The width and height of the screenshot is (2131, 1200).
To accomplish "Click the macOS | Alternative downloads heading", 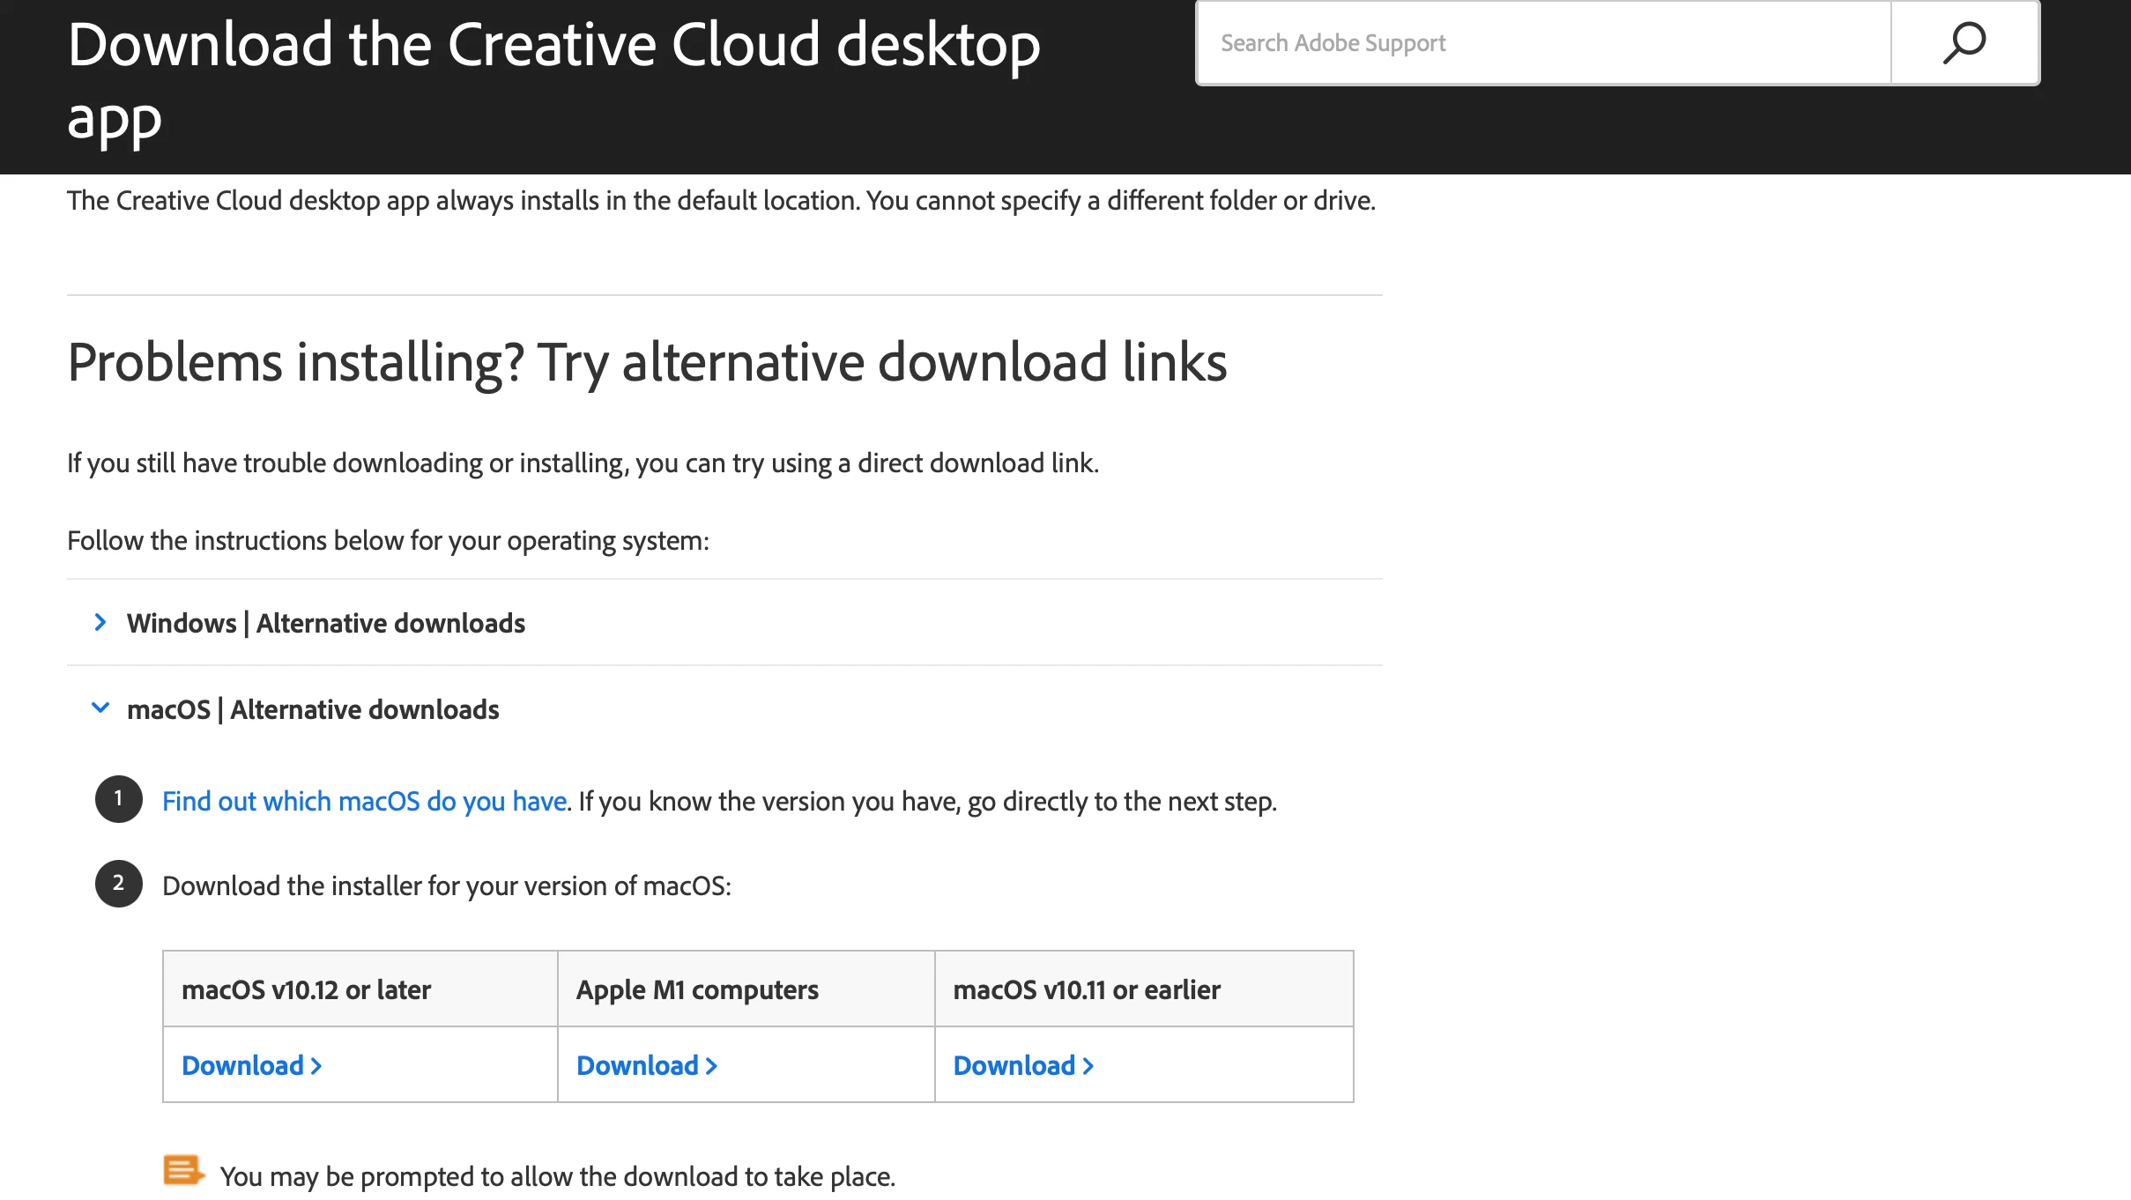I will coord(313,709).
